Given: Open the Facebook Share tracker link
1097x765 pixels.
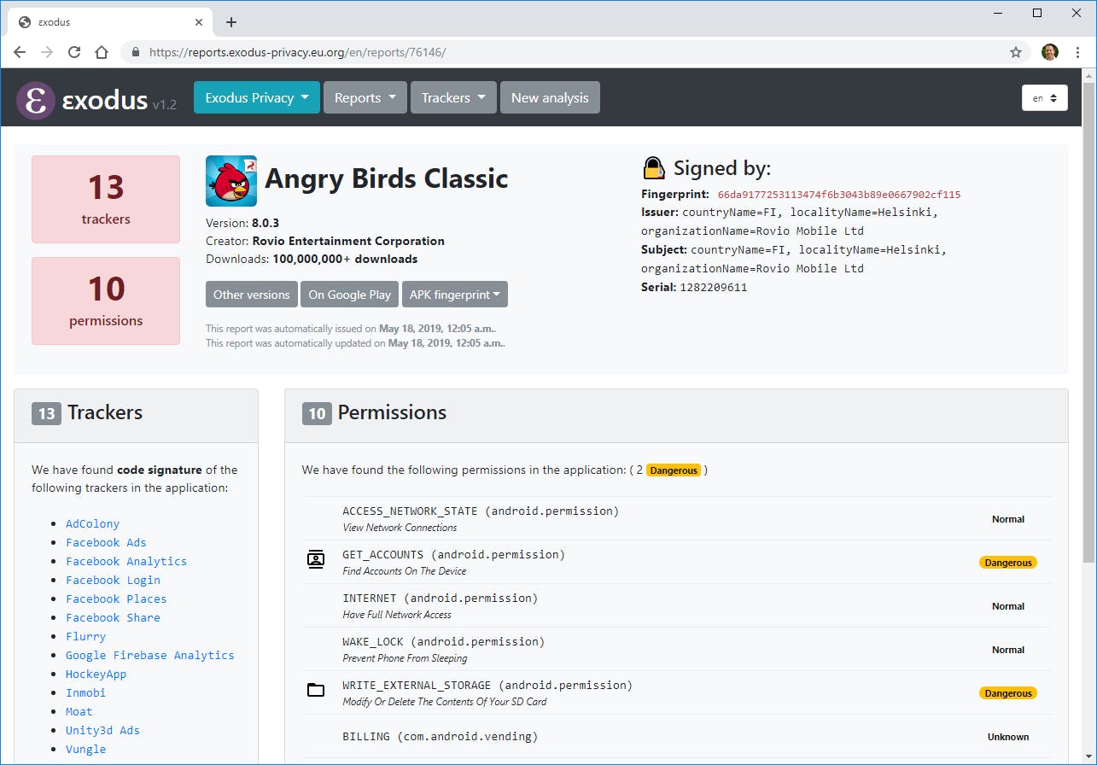Looking at the screenshot, I should [113, 617].
